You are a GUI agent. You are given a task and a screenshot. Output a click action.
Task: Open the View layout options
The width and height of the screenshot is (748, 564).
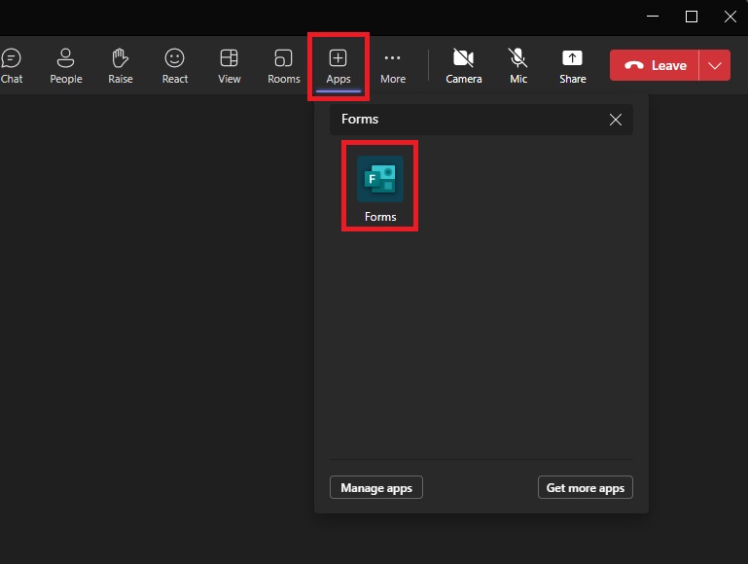click(229, 66)
